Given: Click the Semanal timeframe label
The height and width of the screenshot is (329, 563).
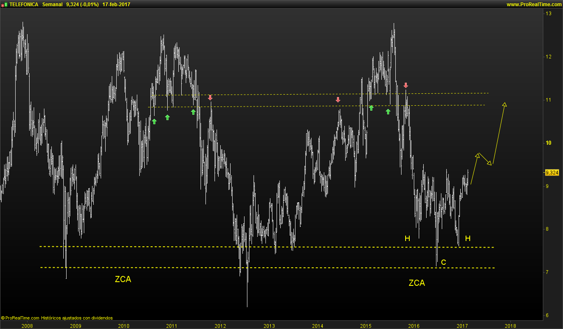Looking at the screenshot, I should 52,5.
